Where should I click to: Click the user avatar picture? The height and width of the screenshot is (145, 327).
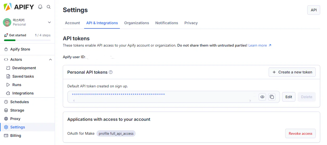pos(7,22)
